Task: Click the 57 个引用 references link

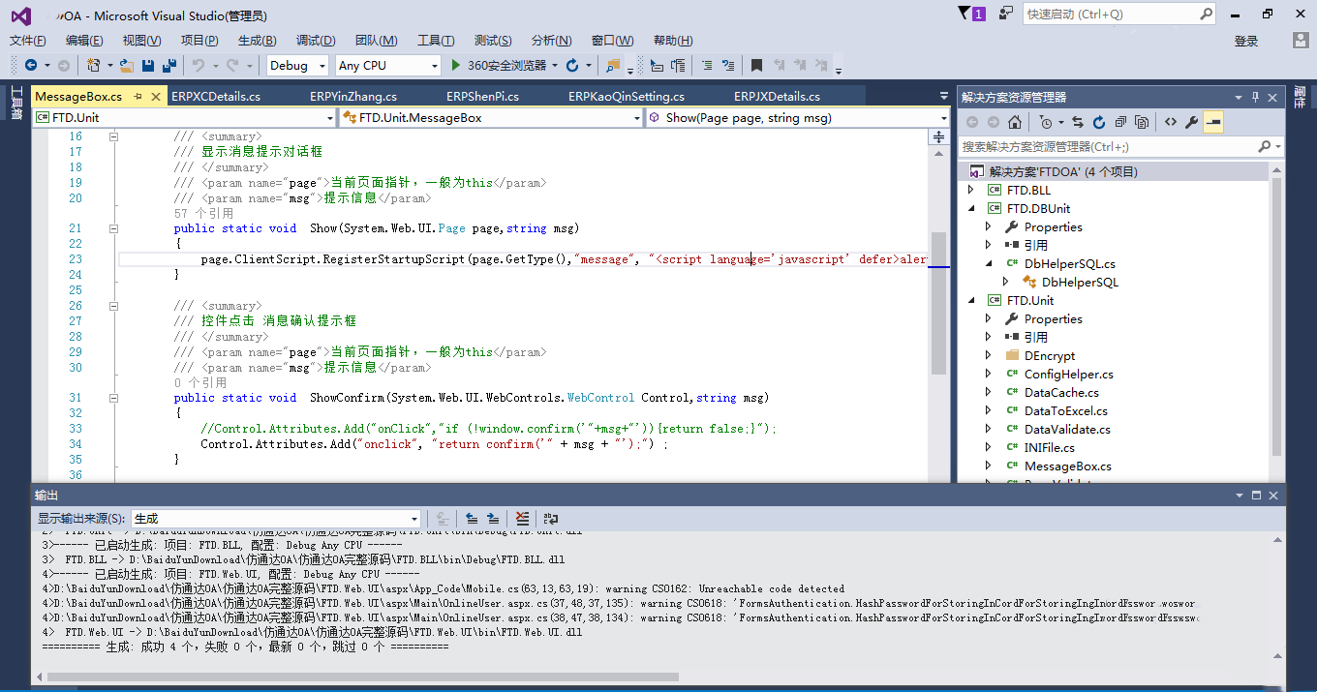Action: [203, 214]
